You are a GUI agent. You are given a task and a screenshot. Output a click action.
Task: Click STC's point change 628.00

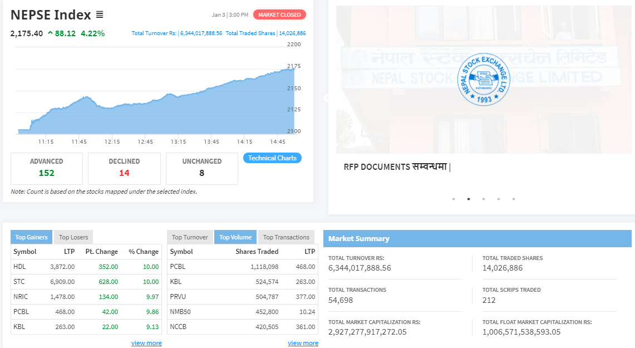coord(109,282)
